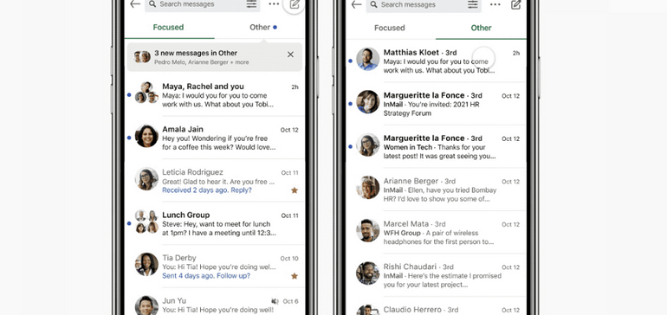Open three-dot menu on left phone
Screen dimensions: 667x315
[x=274, y=4]
